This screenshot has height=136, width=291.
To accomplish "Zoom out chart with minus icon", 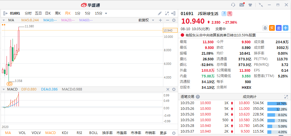I will point(167,20).
